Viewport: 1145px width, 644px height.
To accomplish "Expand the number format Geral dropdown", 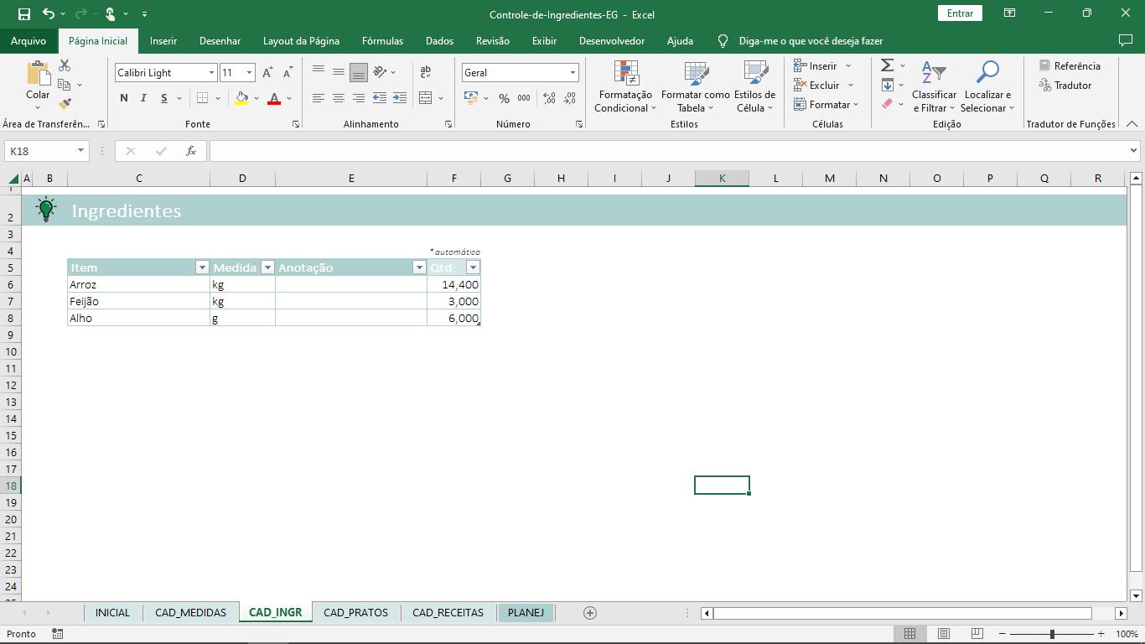I will [x=572, y=73].
